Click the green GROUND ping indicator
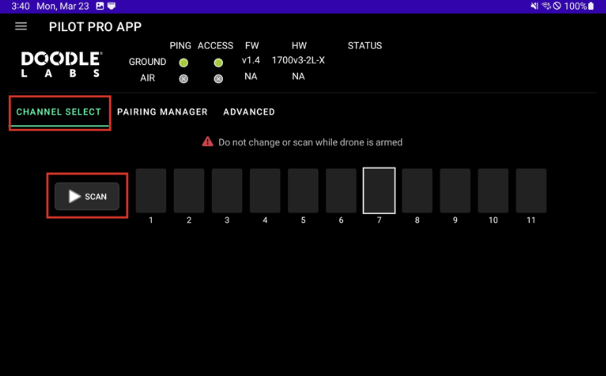Screen dimensions: 606x376 183,63
